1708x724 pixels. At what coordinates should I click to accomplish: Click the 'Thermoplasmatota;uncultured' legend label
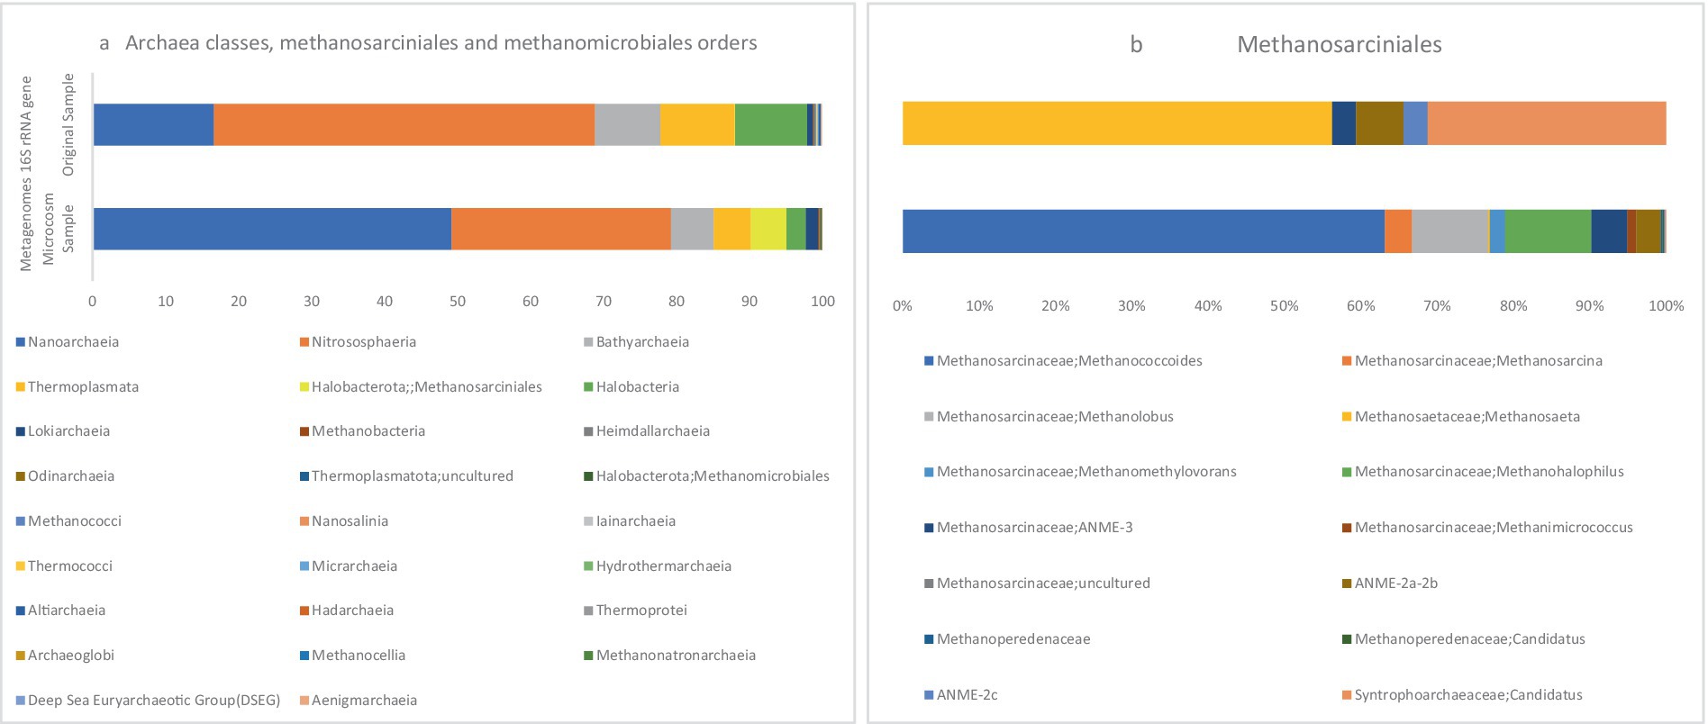point(413,476)
